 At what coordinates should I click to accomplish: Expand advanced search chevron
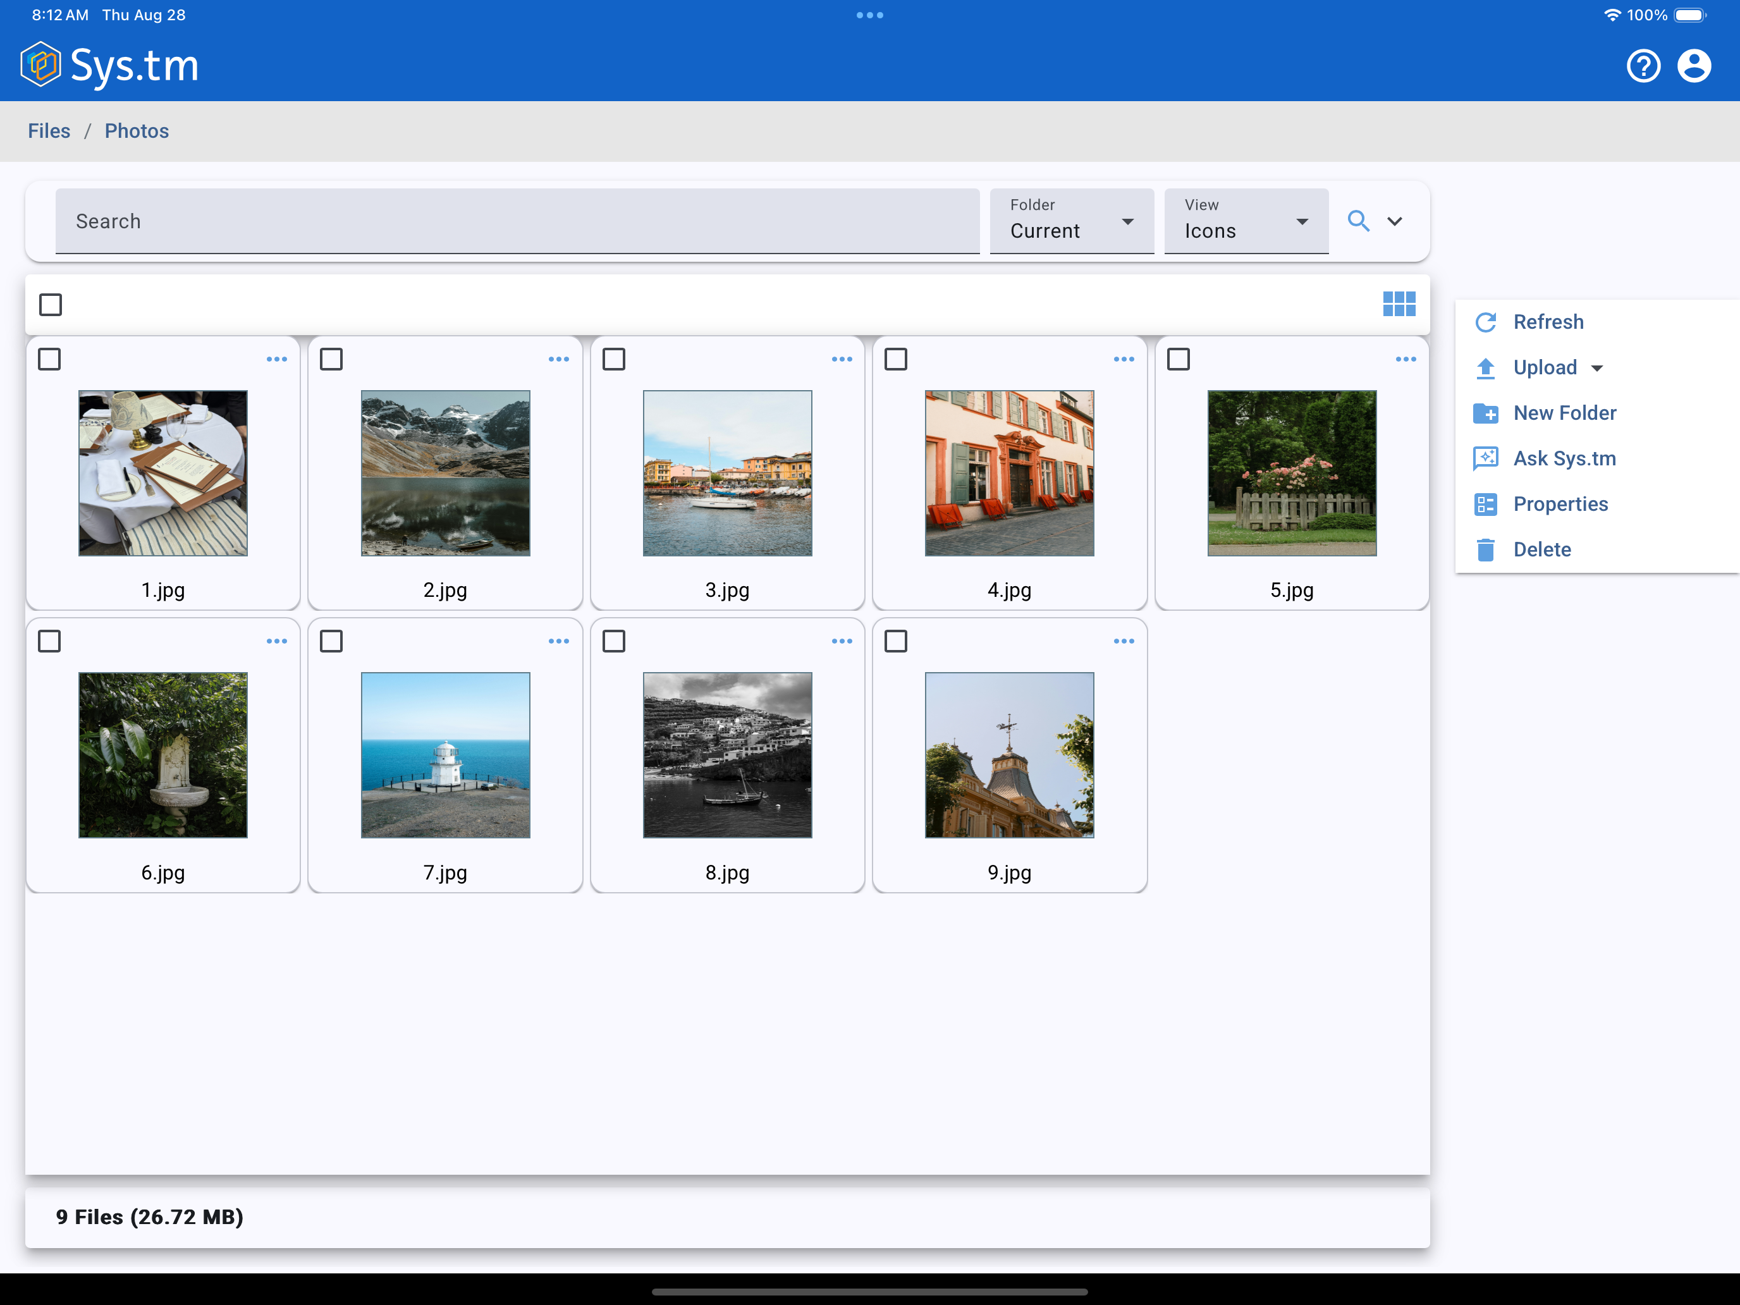click(1395, 221)
